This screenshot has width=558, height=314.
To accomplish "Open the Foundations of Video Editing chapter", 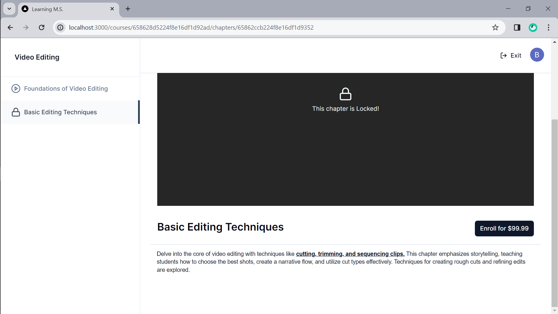I will coord(66,88).
